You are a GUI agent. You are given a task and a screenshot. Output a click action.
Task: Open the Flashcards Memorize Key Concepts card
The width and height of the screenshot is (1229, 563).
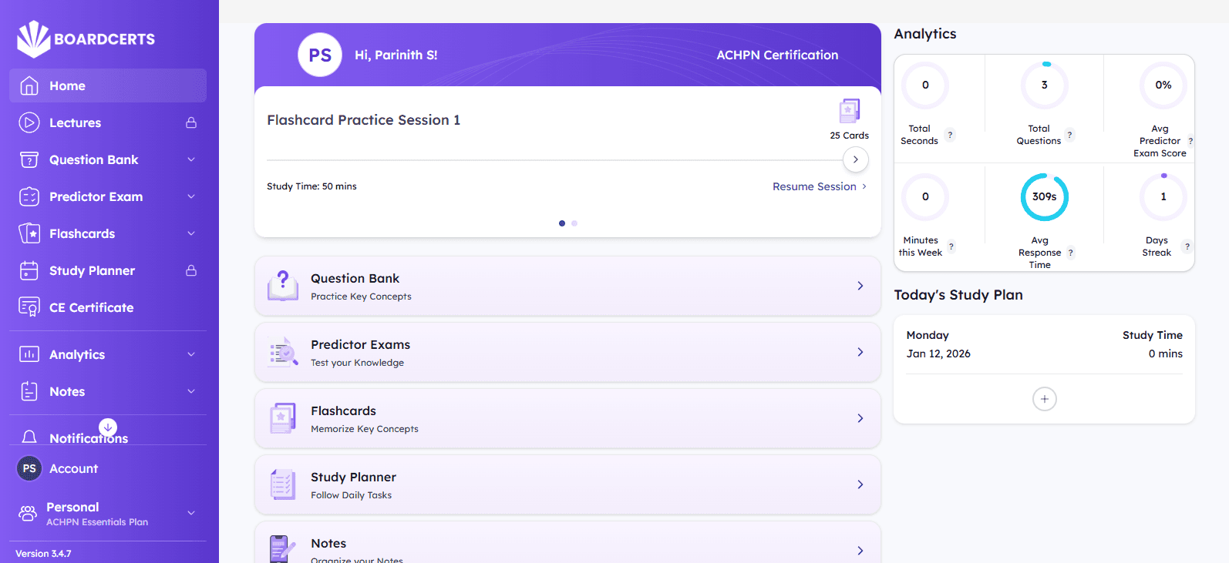pos(567,418)
